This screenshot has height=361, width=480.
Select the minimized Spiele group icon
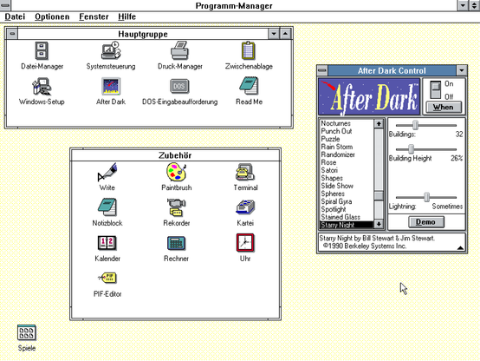[27, 332]
